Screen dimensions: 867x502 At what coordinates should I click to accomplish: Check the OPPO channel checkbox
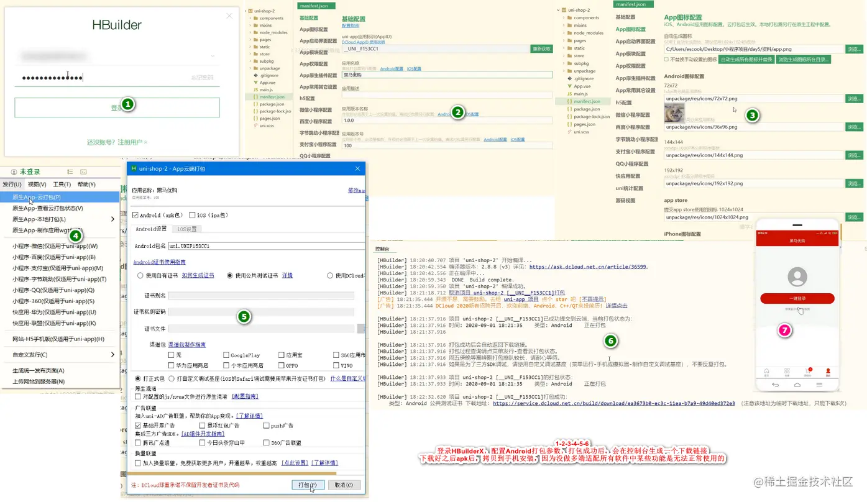[x=282, y=365]
